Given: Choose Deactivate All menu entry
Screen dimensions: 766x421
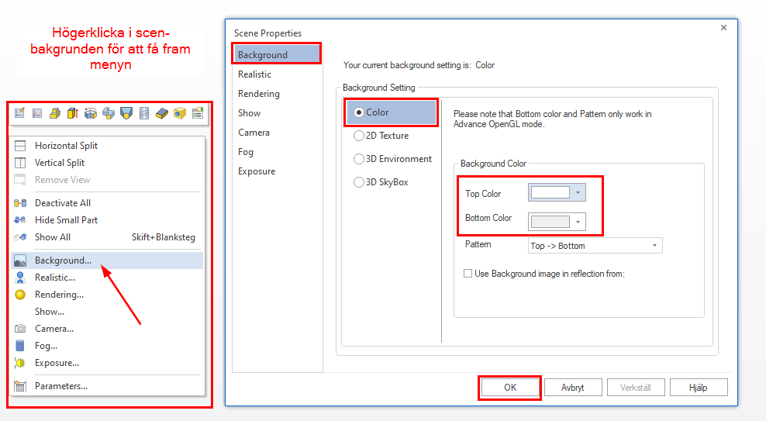Looking at the screenshot, I should point(107,203).
